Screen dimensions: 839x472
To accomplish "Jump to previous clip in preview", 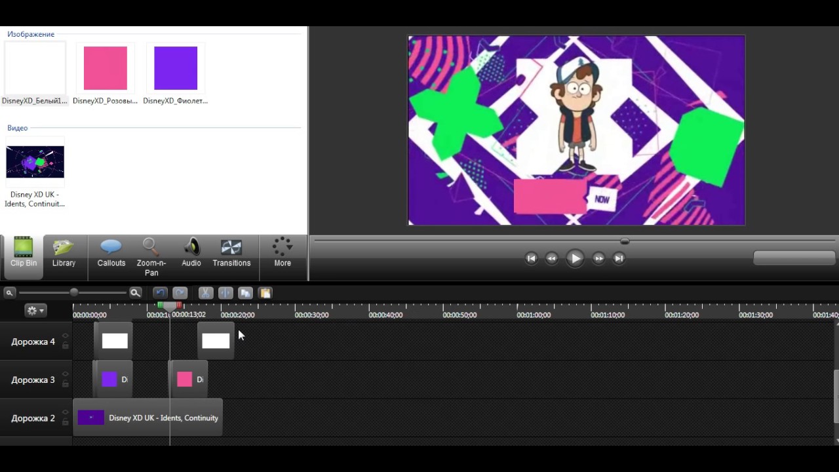I will coord(531,258).
